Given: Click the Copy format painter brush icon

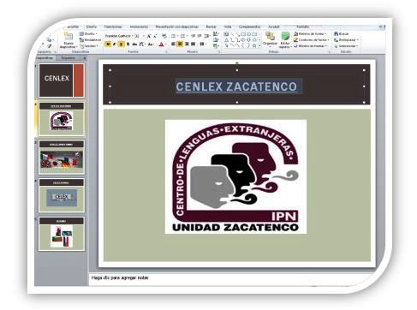Looking at the screenshot, I should pos(49,46).
